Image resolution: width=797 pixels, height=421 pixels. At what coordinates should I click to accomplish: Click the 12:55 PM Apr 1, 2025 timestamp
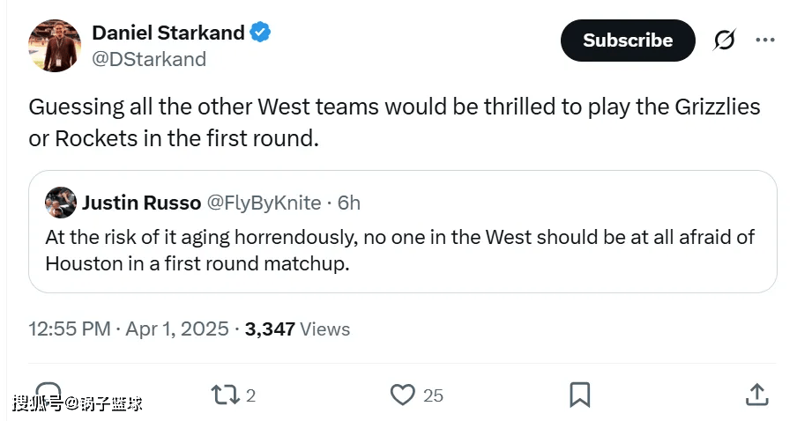129,329
